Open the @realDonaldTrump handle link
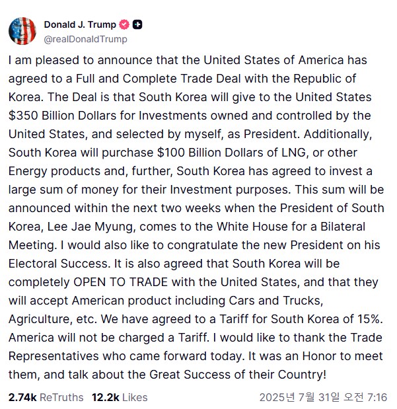 tap(86, 39)
